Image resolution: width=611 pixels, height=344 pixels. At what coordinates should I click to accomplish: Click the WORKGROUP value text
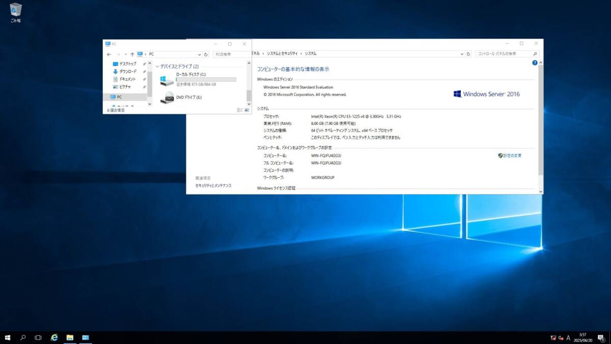pyautogui.click(x=323, y=178)
